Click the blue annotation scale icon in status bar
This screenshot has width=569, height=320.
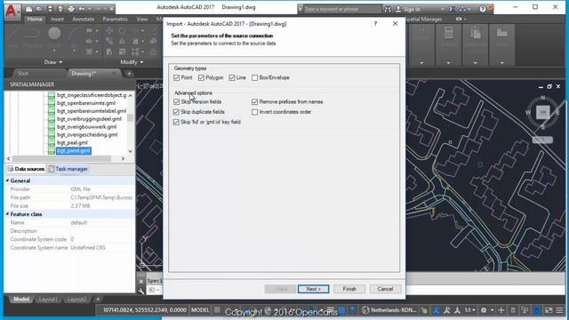click(437, 310)
